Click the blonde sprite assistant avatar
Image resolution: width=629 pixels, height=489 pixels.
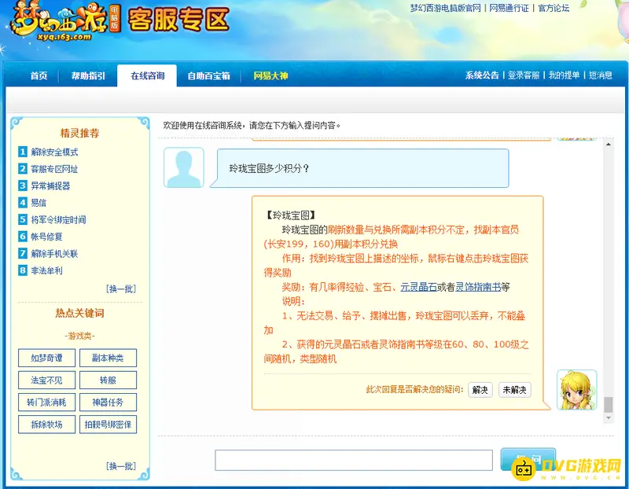pyautogui.click(x=577, y=389)
